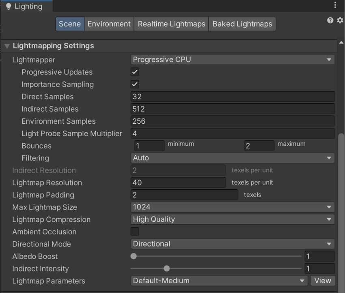The image size is (345, 293).
Task: Switch to the Environment tab
Action: (x=109, y=24)
